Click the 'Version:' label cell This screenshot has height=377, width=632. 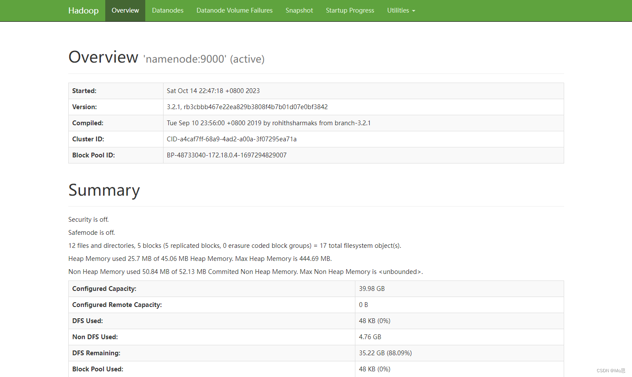click(116, 107)
